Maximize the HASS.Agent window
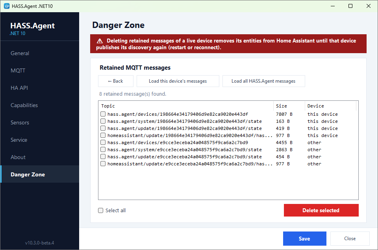Viewport: 378px width, 250px height. coord(350,6)
